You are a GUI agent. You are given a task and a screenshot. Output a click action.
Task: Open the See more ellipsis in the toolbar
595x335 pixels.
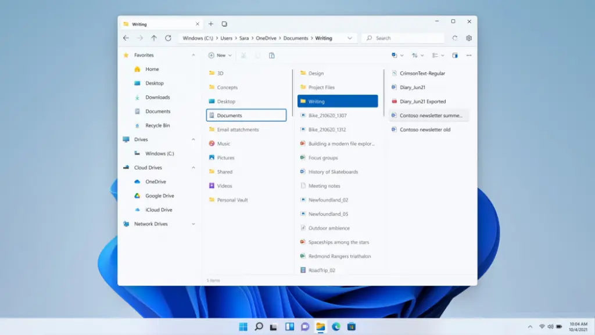click(469, 56)
